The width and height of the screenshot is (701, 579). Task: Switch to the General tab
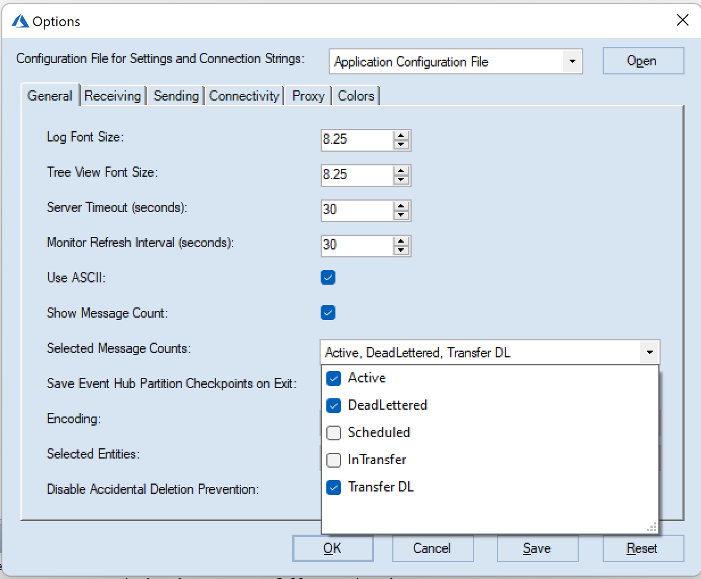pyautogui.click(x=50, y=96)
